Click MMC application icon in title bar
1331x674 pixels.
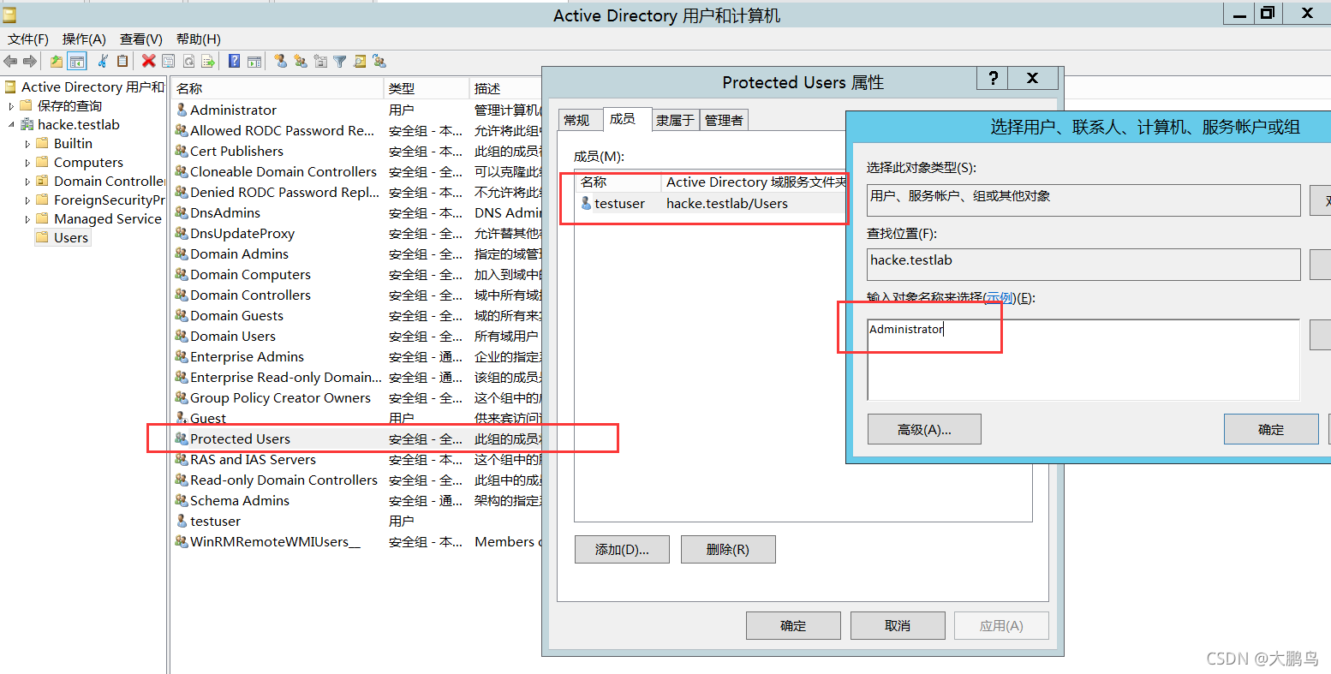click(9, 15)
